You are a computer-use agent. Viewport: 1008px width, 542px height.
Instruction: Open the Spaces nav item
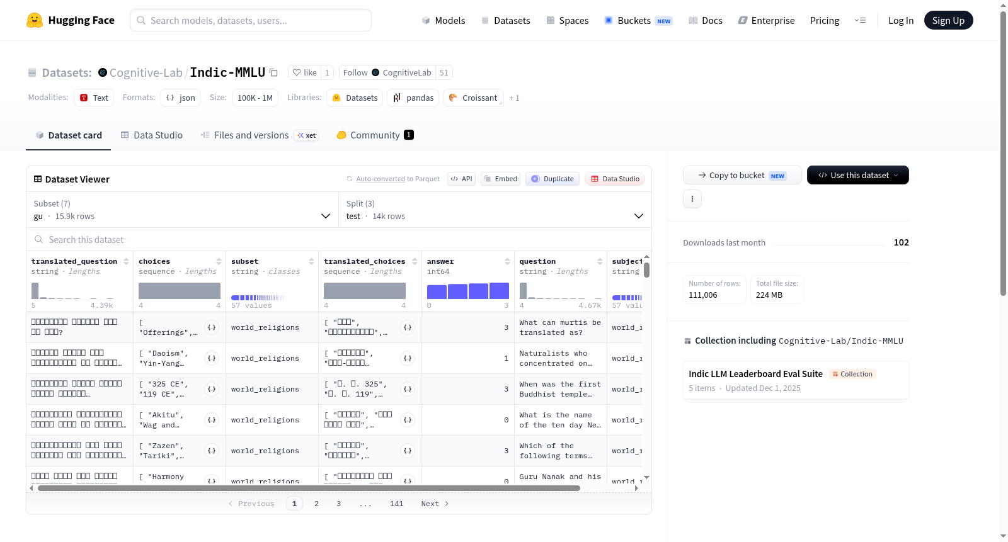(x=567, y=20)
